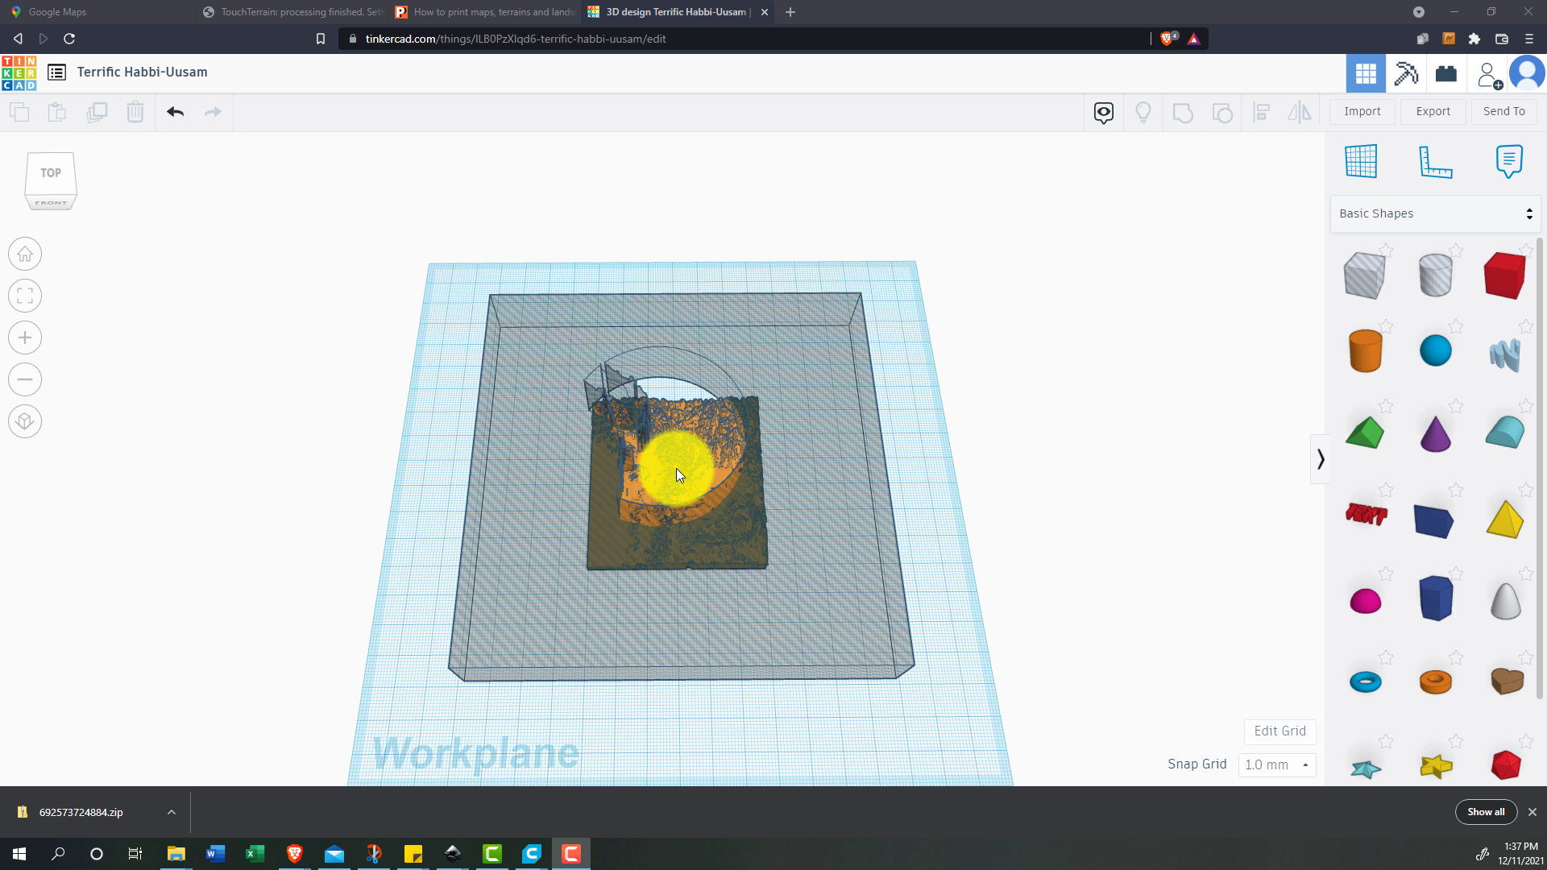Screen dimensions: 1547x870
Task: Click the Home view button
Action: pos(25,255)
